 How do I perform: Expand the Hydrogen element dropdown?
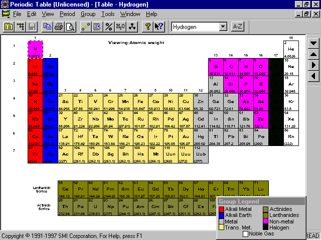(223, 27)
